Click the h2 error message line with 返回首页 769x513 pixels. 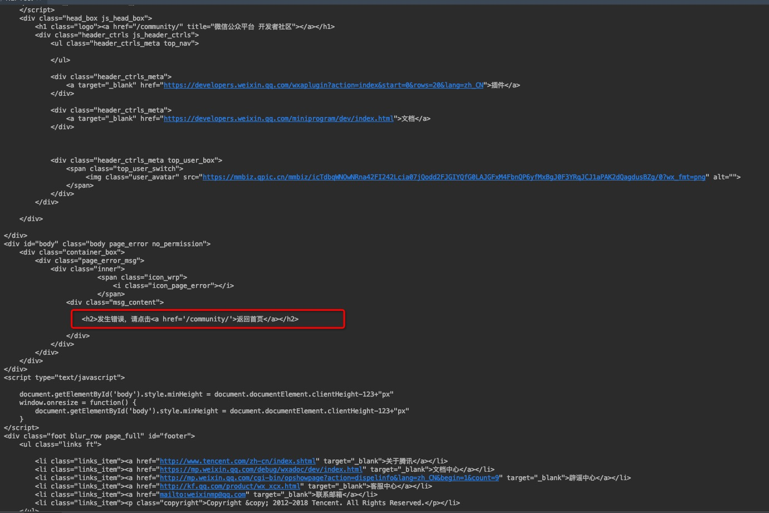coord(190,319)
